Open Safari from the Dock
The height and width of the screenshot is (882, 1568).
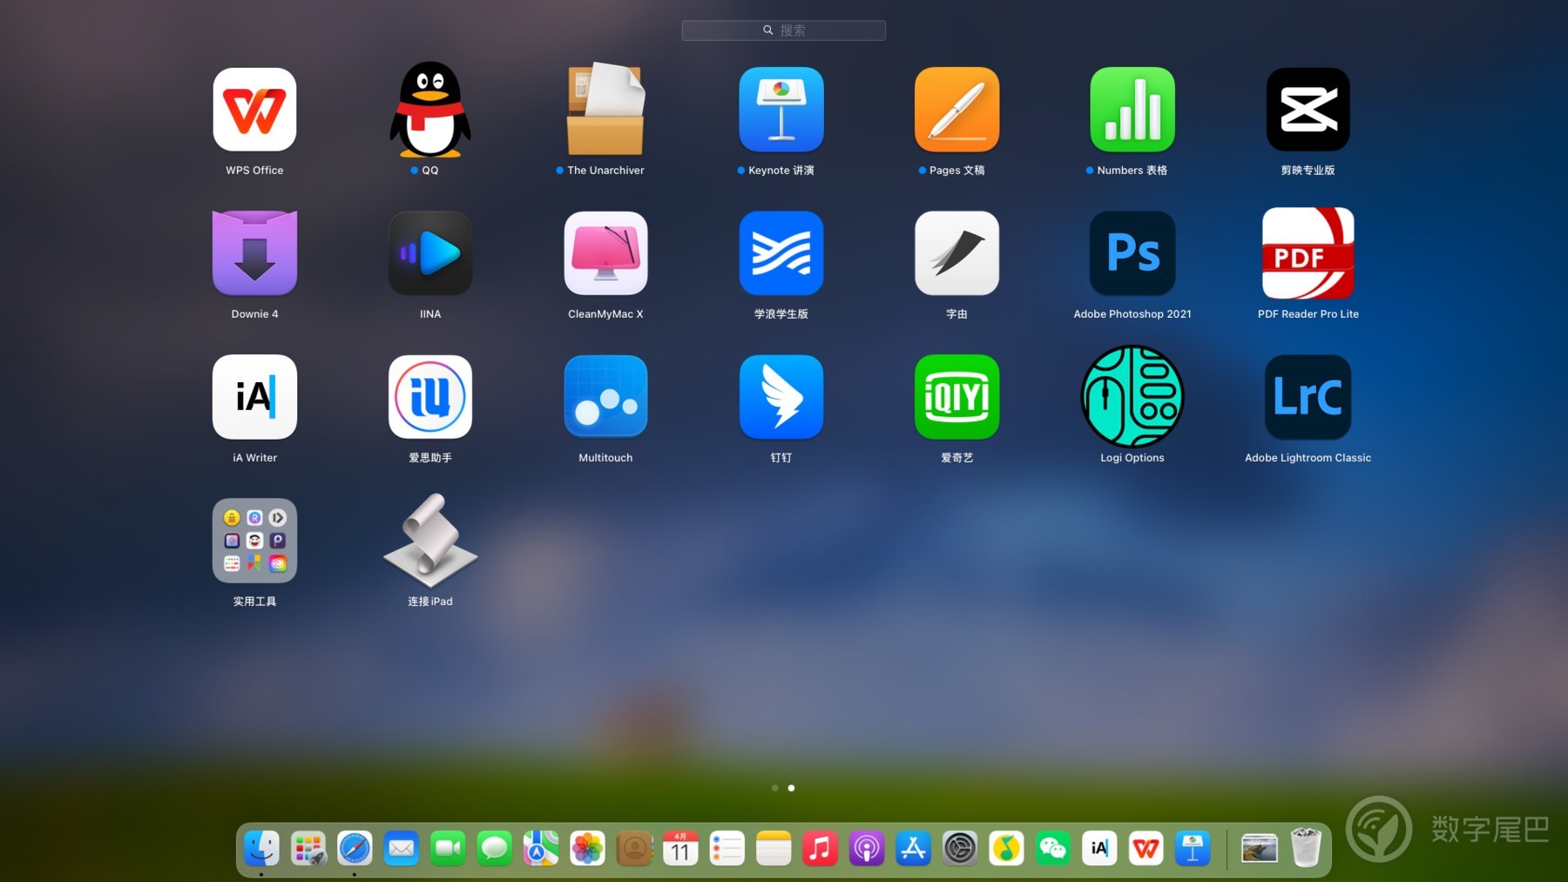click(x=355, y=848)
